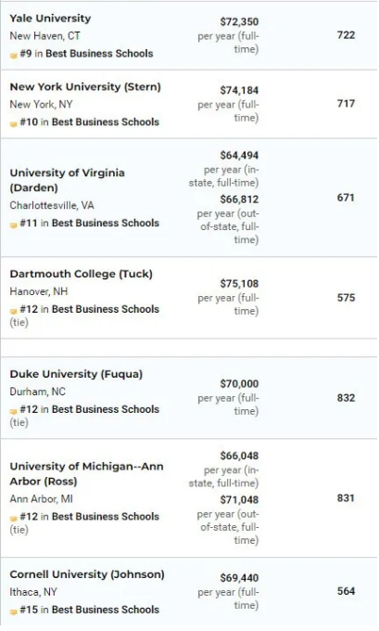379x631 pixels.
Task: Click the enrollment value 671 for Darden
Action: pyautogui.click(x=346, y=198)
